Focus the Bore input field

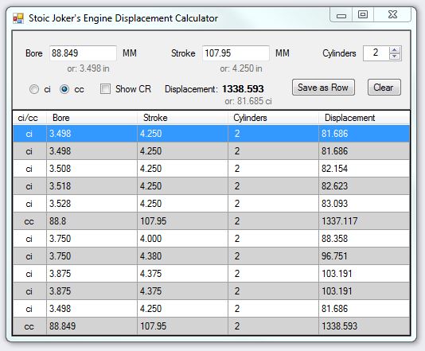tap(83, 53)
